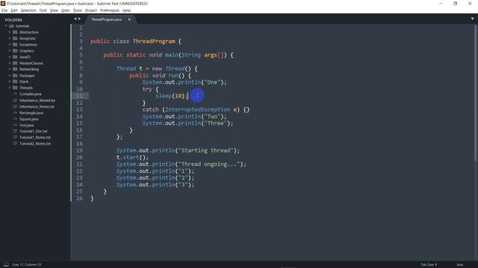Click the ThreadProgram class name in code
Screen dimensions: 478x268
(x=154, y=42)
